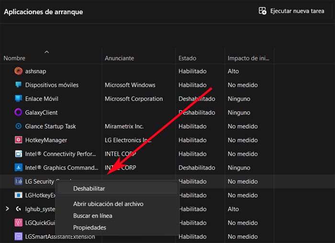The height and width of the screenshot is (243, 335).
Task: Click No medido impact of HotkeyManager
Action: [243, 140]
